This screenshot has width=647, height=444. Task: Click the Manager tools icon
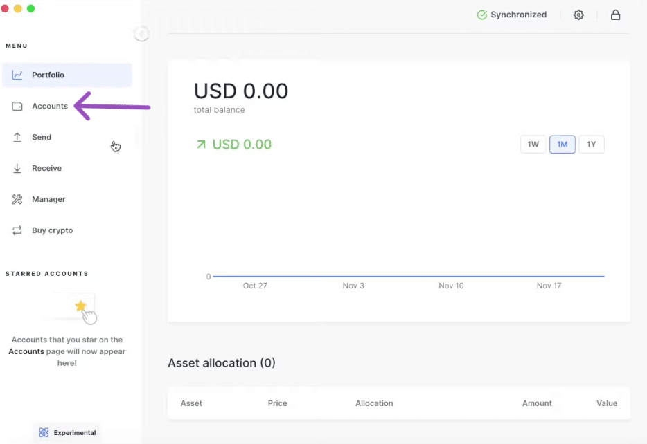[17, 200]
